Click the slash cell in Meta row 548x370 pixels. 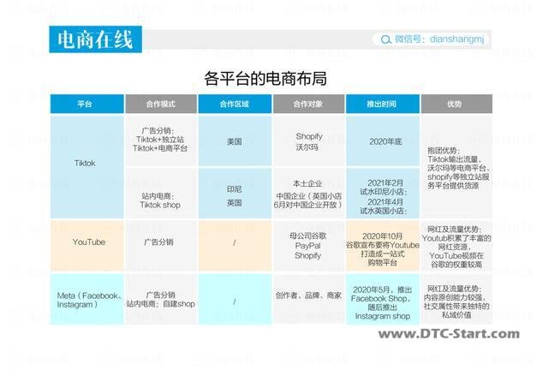235,300
